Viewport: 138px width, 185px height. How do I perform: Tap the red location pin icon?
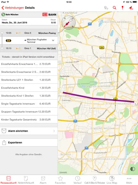123,8
